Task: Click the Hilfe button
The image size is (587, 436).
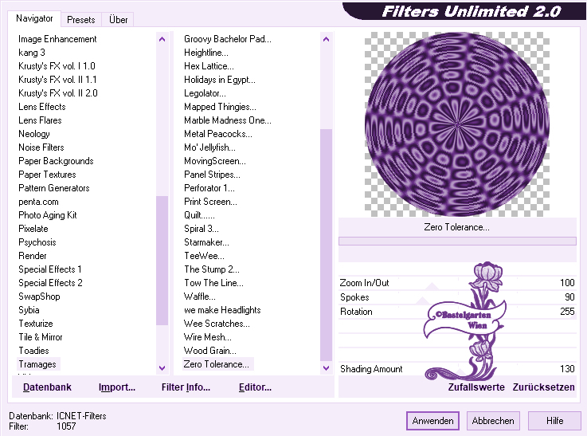Action: pyautogui.click(x=554, y=421)
